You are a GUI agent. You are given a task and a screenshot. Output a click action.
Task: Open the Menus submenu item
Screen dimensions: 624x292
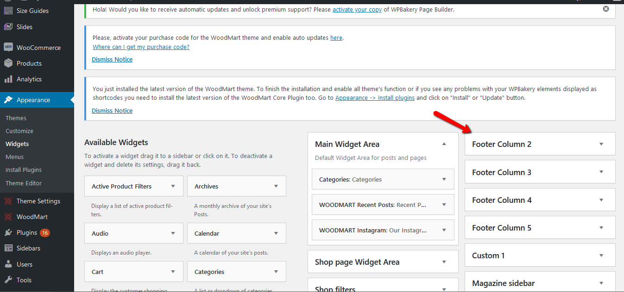tap(15, 157)
